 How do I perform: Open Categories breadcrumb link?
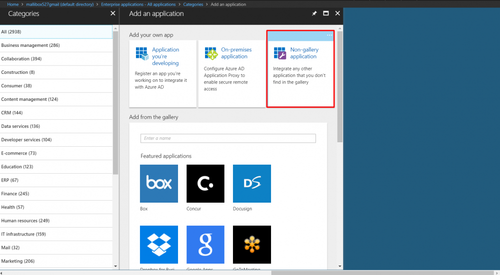click(193, 4)
